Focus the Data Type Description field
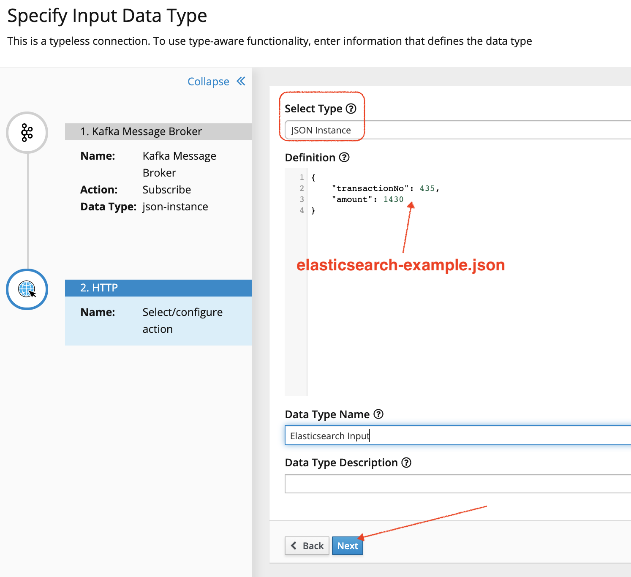631x577 pixels. click(x=458, y=484)
